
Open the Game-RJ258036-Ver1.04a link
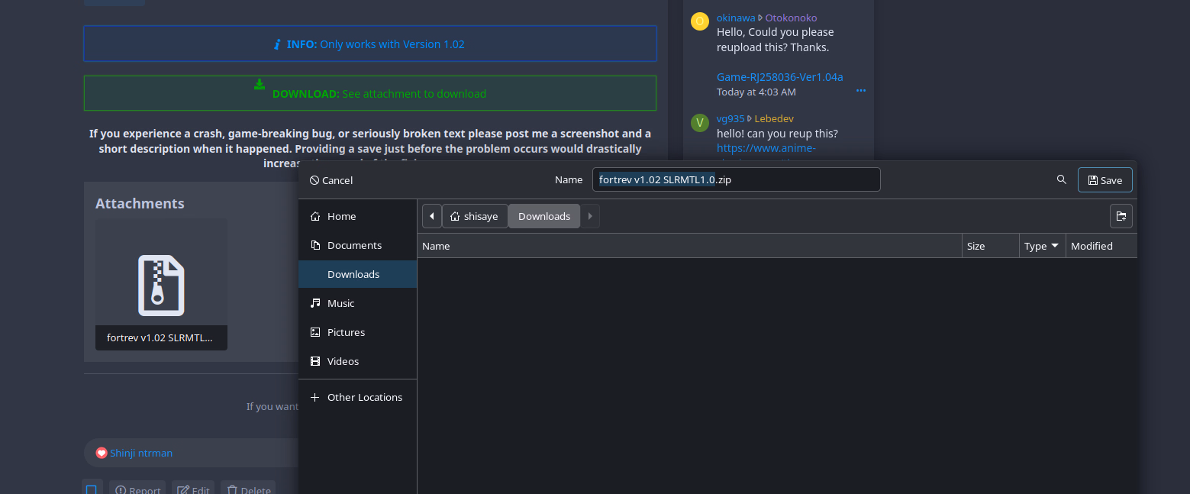[x=779, y=76]
